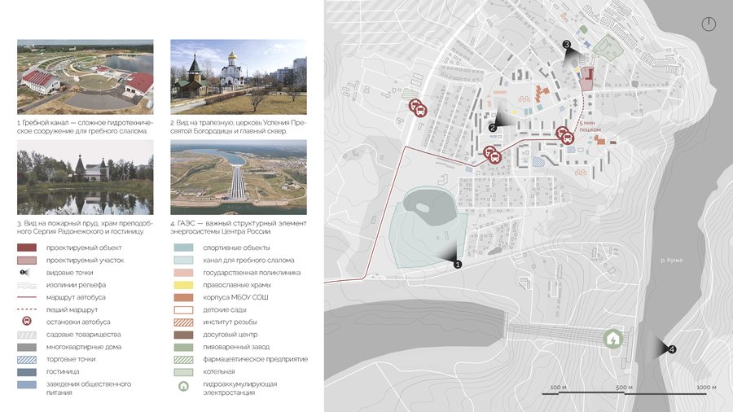The image size is (733, 412).
Task: Pick the 'гостиница' blue-grey swatch
Action: pos(27,372)
